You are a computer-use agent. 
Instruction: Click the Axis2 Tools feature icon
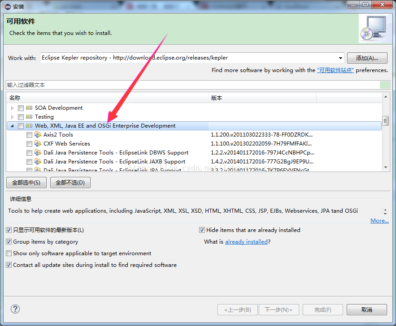point(38,135)
